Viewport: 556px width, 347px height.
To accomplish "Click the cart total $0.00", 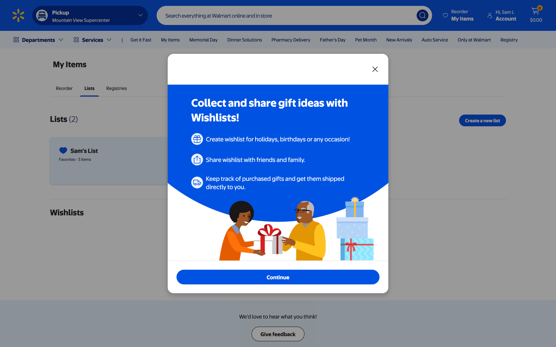I will (x=536, y=20).
